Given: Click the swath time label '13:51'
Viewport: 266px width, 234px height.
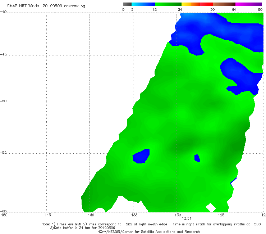Looking at the screenshot, I should [x=187, y=219].
